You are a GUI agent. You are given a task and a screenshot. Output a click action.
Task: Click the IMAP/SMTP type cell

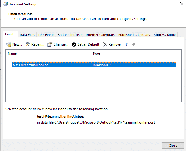pos(102,65)
